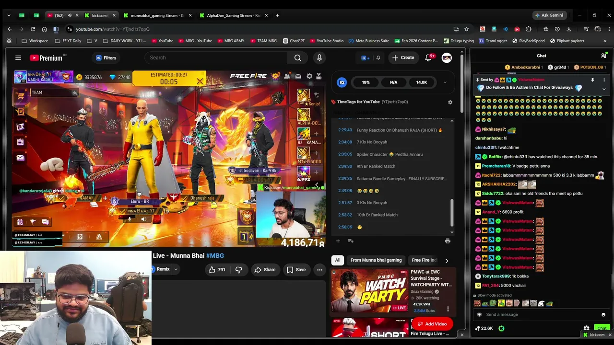Click the YouTube search input field
Screen dimensions: 614x345
click(216, 58)
